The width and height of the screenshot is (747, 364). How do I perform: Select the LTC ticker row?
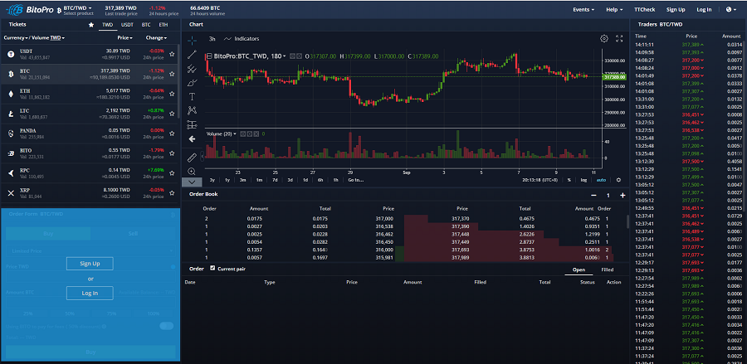(x=90, y=114)
